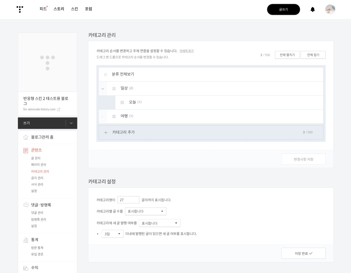Viewport: 351px width, 273px height.
Task: Switch to the 스킨 menu item
Action: click(74, 9)
